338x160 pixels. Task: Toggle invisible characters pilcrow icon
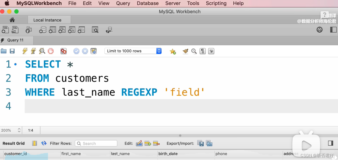(x=203, y=51)
